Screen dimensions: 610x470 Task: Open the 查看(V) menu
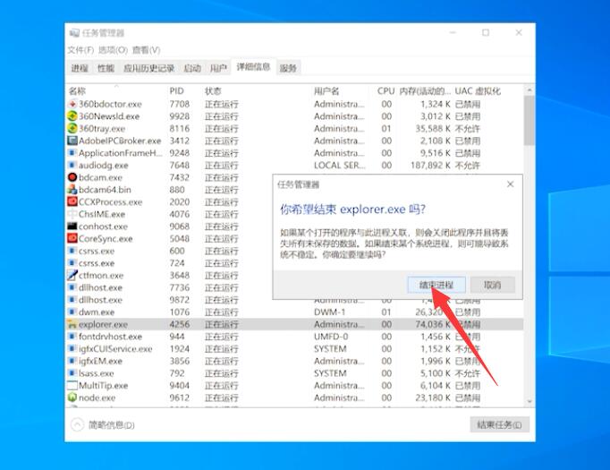pos(147,50)
